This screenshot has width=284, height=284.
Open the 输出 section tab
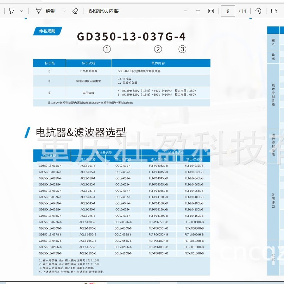[273, 56]
